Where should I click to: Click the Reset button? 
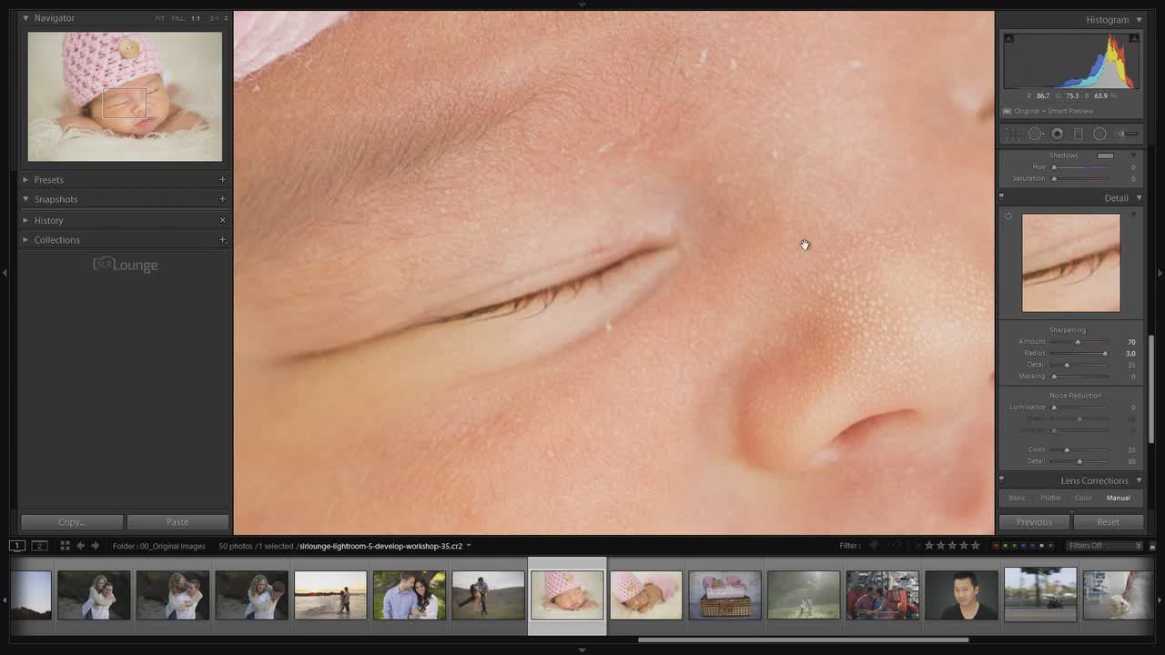click(1108, 522)
